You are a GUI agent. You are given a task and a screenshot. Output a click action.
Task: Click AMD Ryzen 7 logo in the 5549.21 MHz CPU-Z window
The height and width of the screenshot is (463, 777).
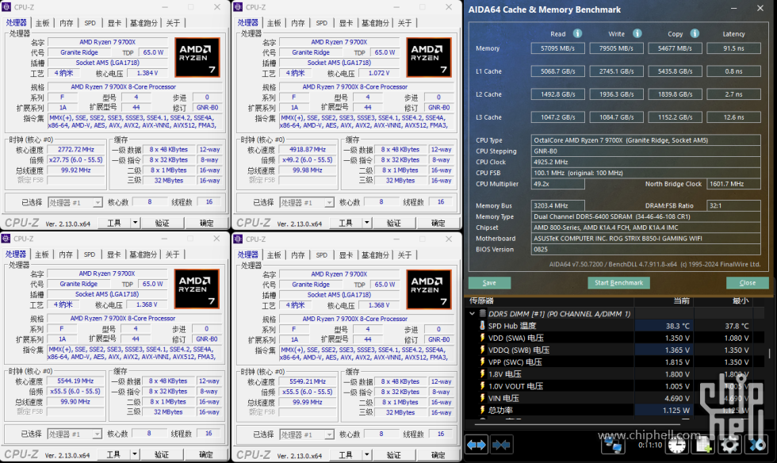[x=429, y=289]
